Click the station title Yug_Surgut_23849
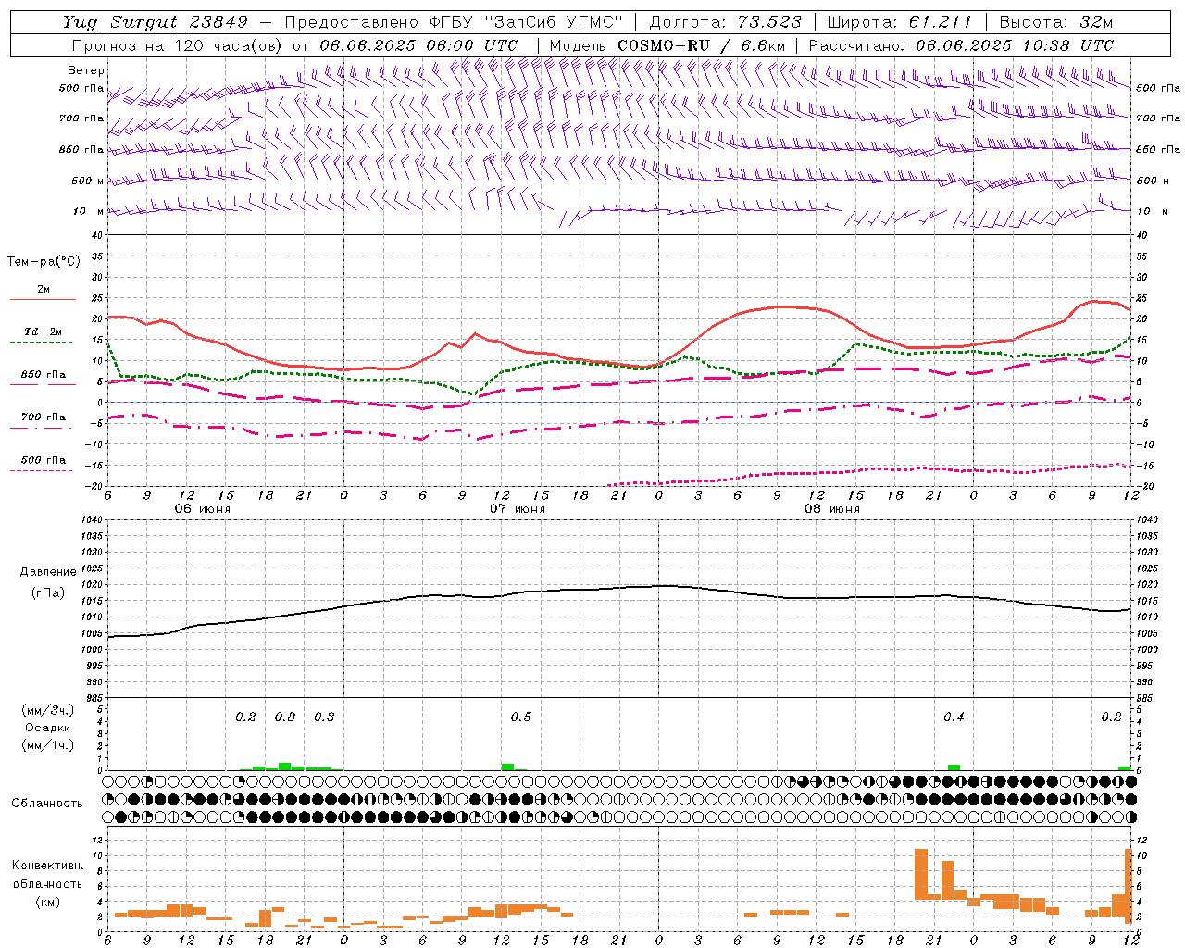 pos(155,22)
